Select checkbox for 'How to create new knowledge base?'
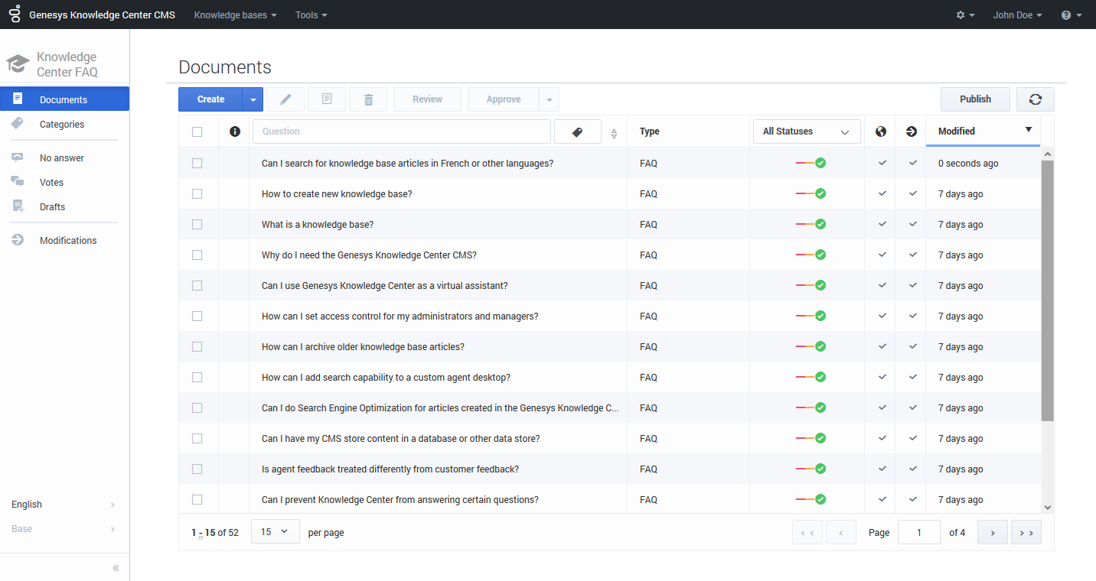This screenshot has height=581, width=1096. 197,194
